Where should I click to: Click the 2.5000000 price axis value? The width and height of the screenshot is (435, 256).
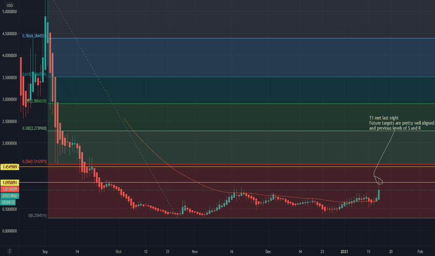coord(10,121)
